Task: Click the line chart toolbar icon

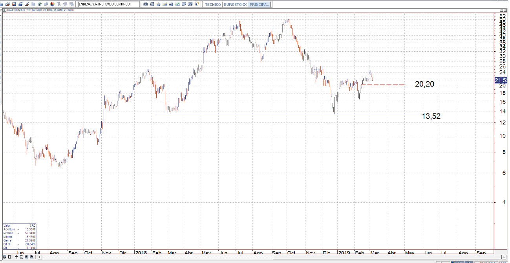Action: pyautogui.click(x=171, y=4)
